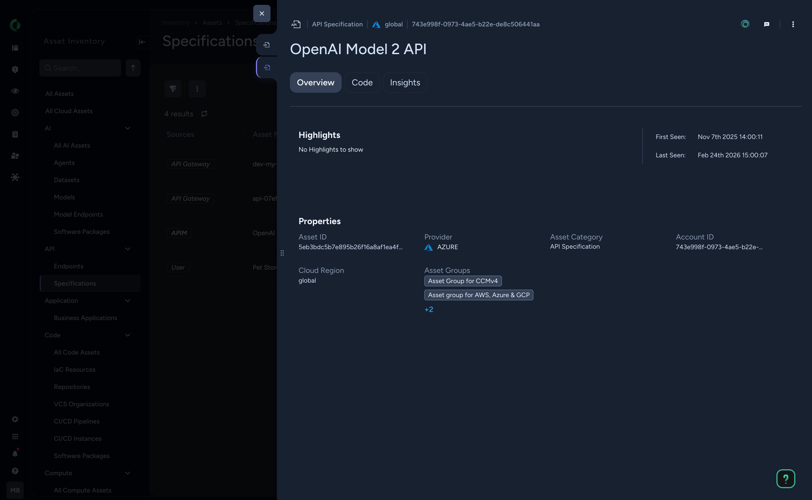Click Asset group for AWS, Azure & GCP
This screenshot has height=500, width=812.
478,295
